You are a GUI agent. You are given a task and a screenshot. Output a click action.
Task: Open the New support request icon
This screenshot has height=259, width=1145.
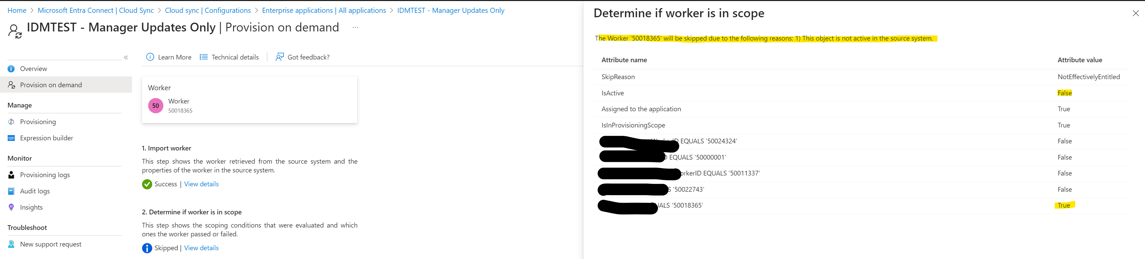(x=11, y=244)
